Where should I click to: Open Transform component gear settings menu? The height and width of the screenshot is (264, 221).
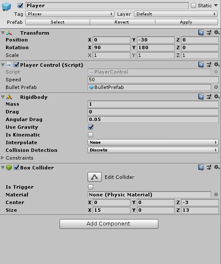217,33
